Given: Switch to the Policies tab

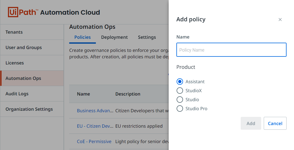Looking at the screenshot, I should 83,37.
